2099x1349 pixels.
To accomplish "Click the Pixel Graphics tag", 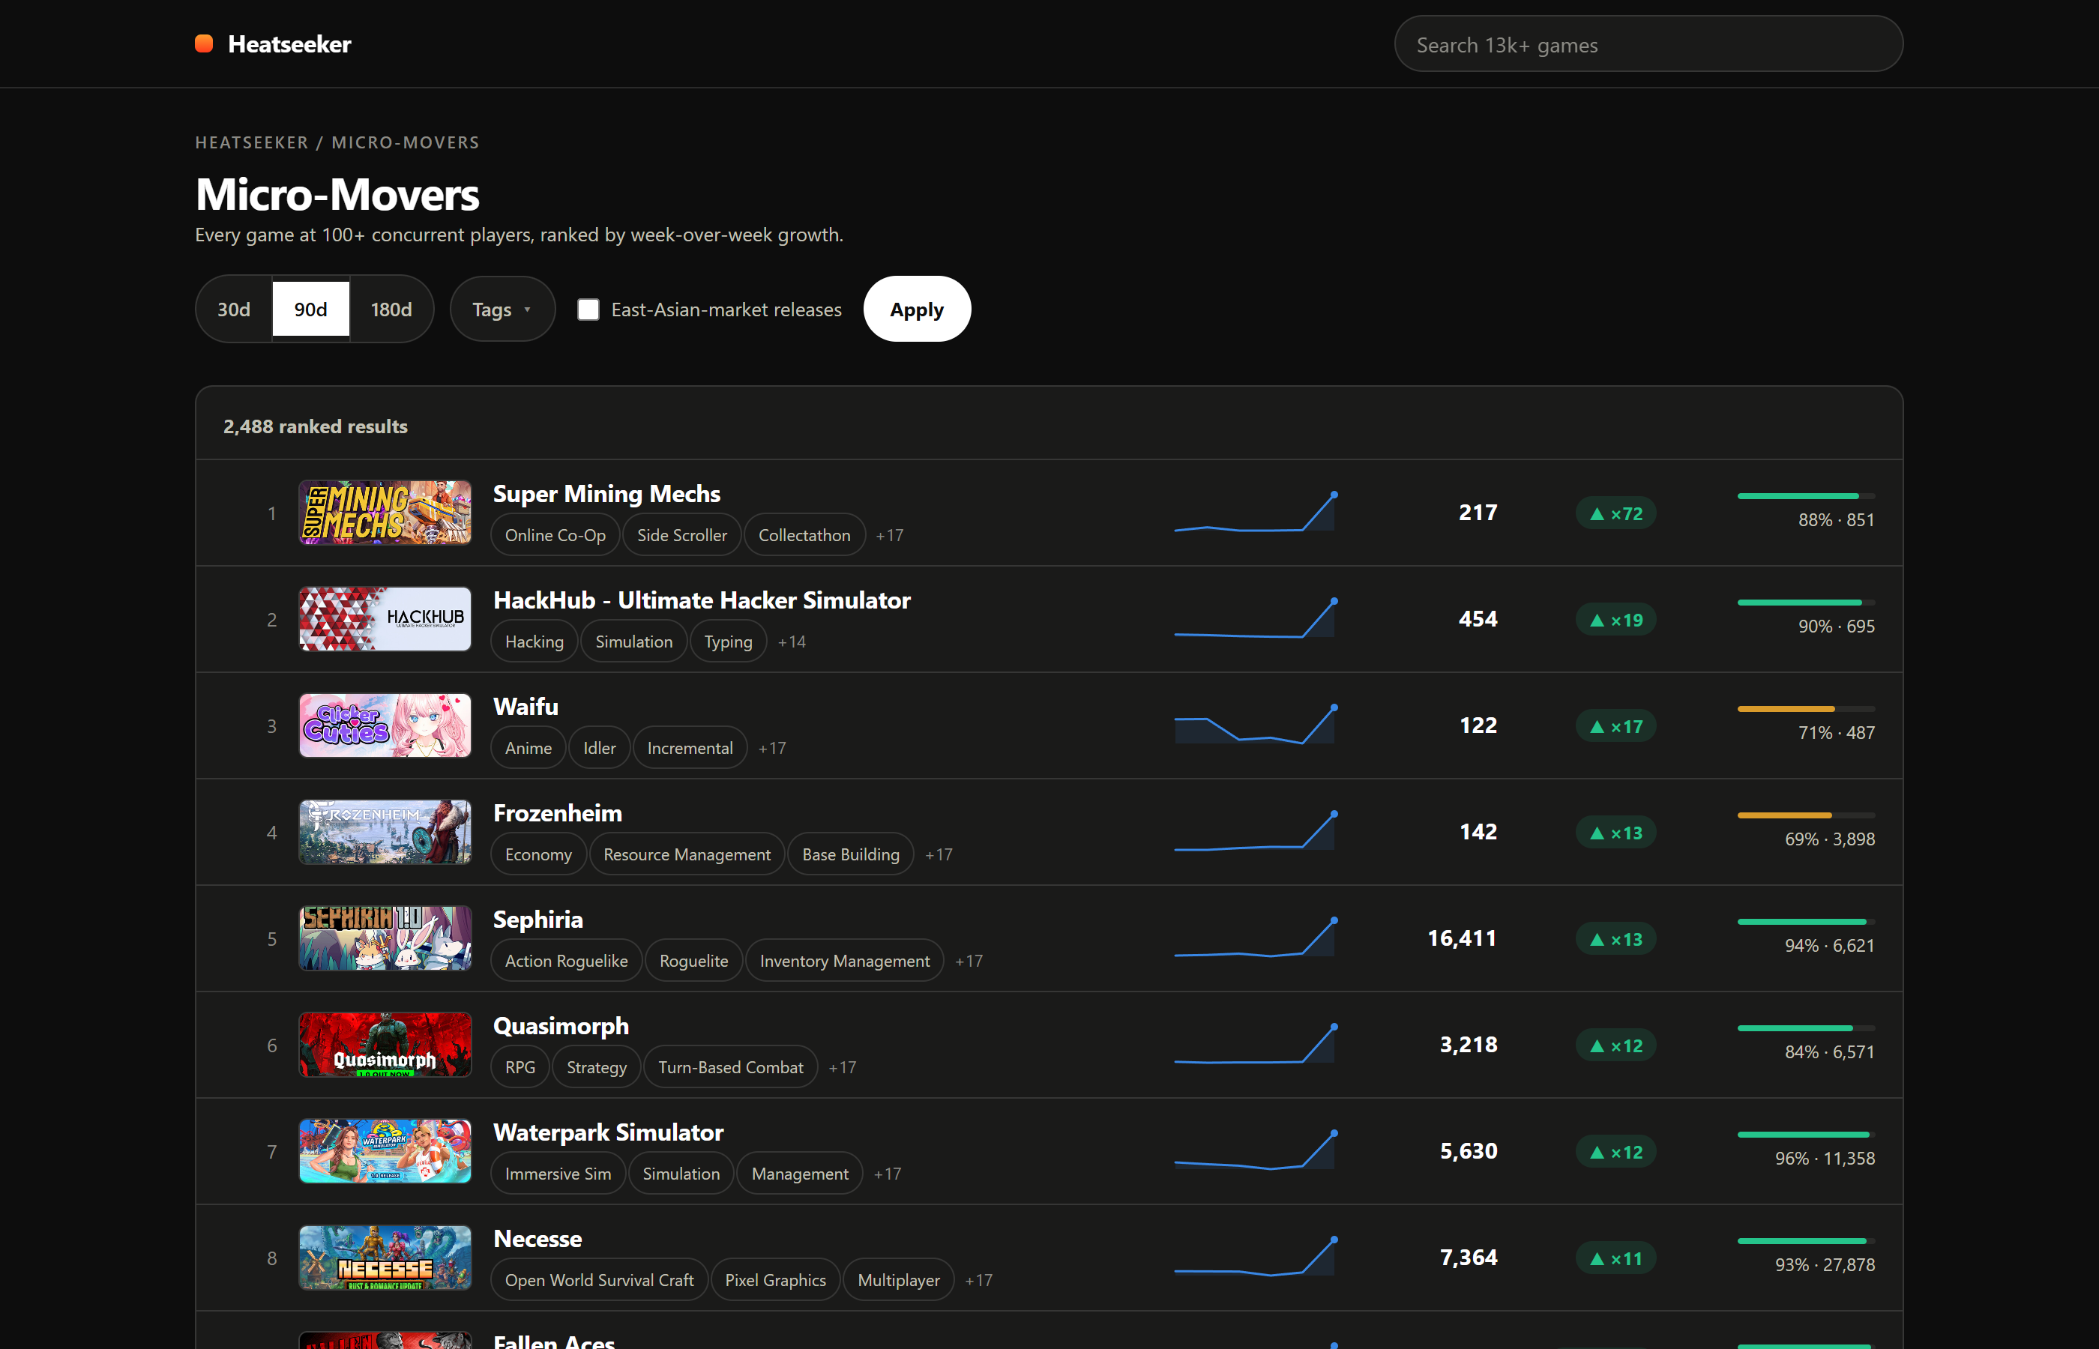I will coord(775,1281).
